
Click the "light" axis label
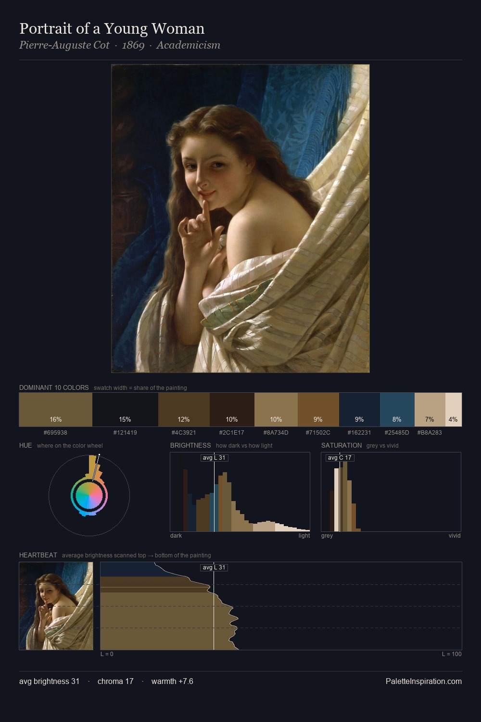pos(304,536)
